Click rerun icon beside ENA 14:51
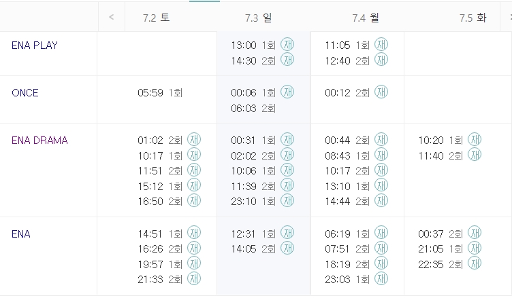The image size is (512, 298). [194, 233]
